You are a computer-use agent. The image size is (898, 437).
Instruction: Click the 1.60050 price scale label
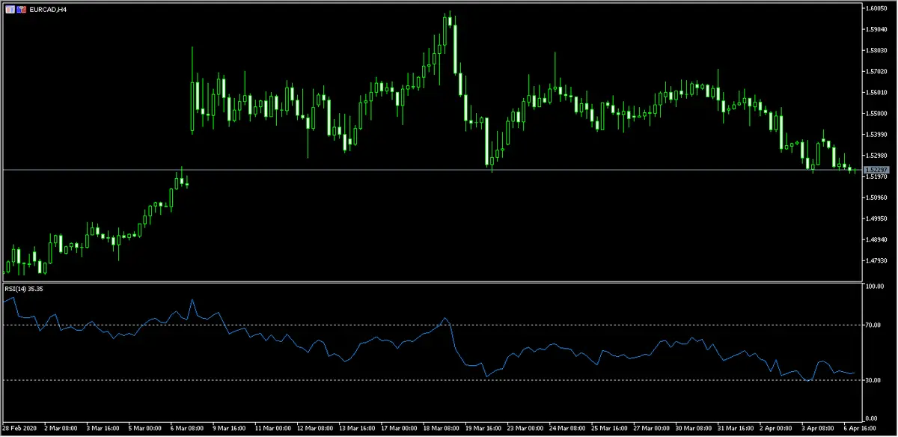click(x=876, y=9)
